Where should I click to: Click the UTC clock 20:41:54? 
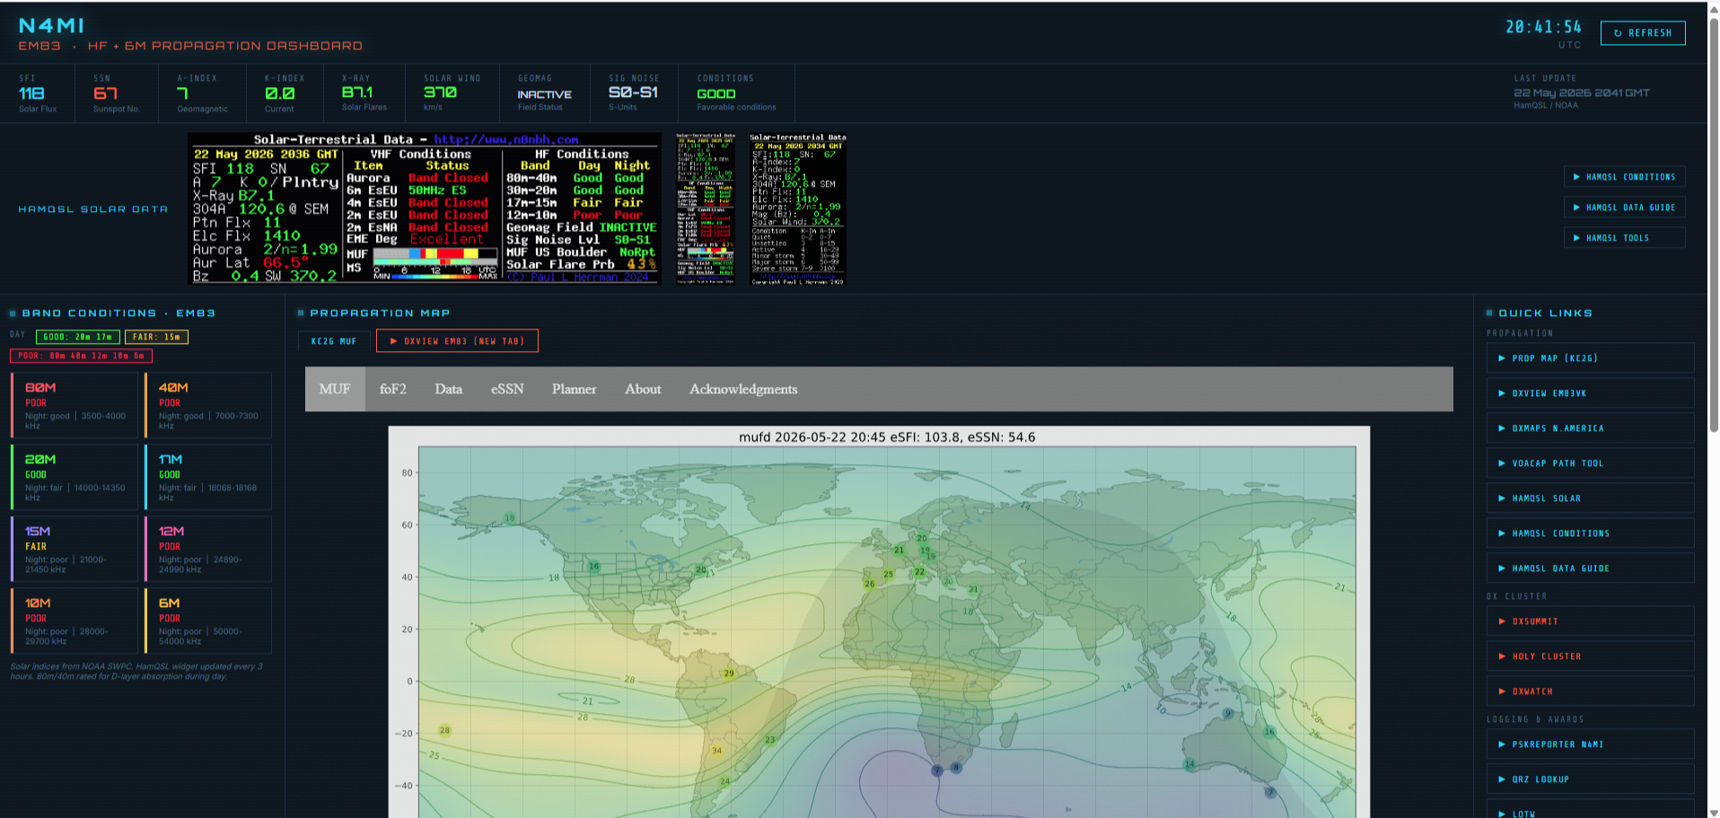[x=1543, y=27]
